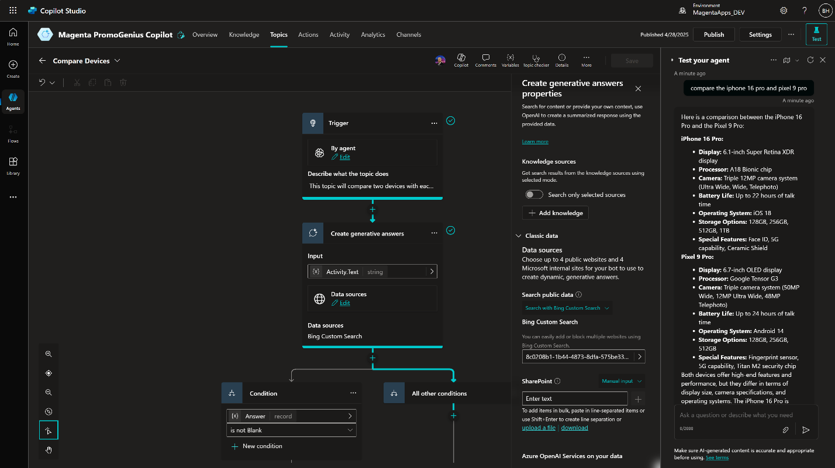Screen dimensions: 835x468
Task: Switch to the Channels tab
Action: [409, 34]
